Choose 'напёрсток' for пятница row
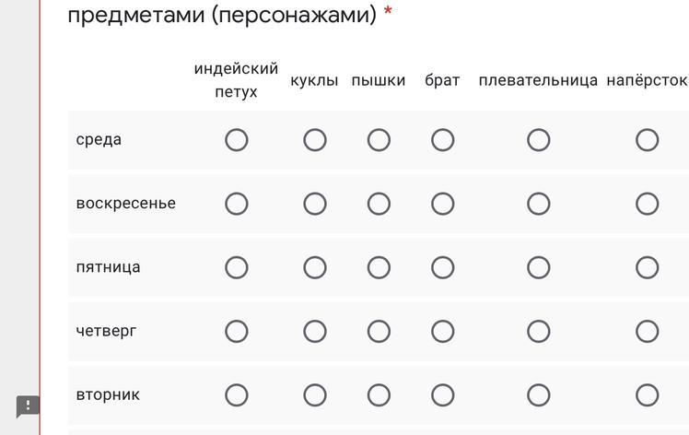The height and width of the screenshot is (435, 689). pos(648,267)
